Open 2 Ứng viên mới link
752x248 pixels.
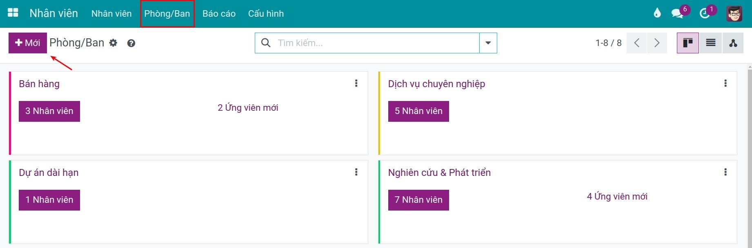[248, 108]
